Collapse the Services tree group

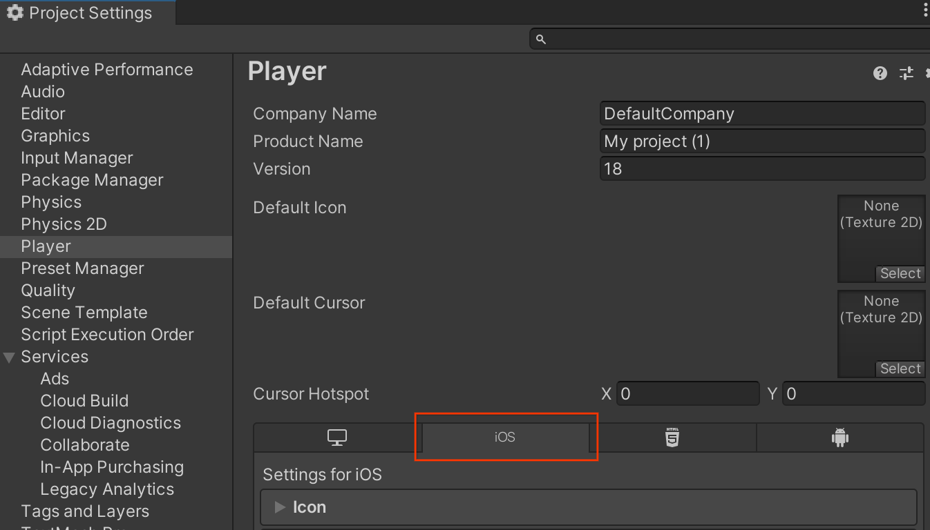(x=9, y=357)
